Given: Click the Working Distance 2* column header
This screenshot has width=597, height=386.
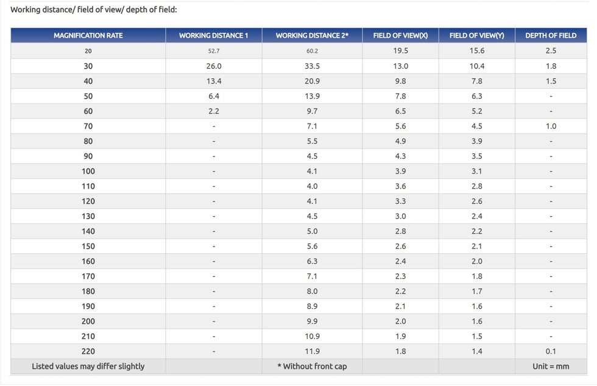Looking at the screenshot, I should [x=312, y=35].
